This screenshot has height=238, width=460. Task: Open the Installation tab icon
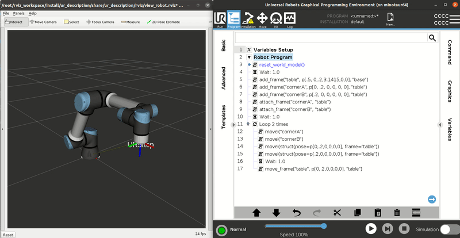pos(248,20)
